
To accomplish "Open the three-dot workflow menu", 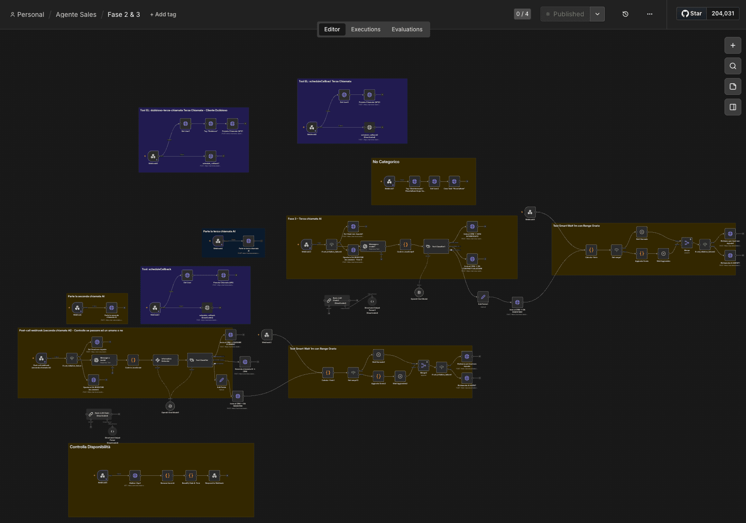I will pyautogui.click(x=650, y=14).
